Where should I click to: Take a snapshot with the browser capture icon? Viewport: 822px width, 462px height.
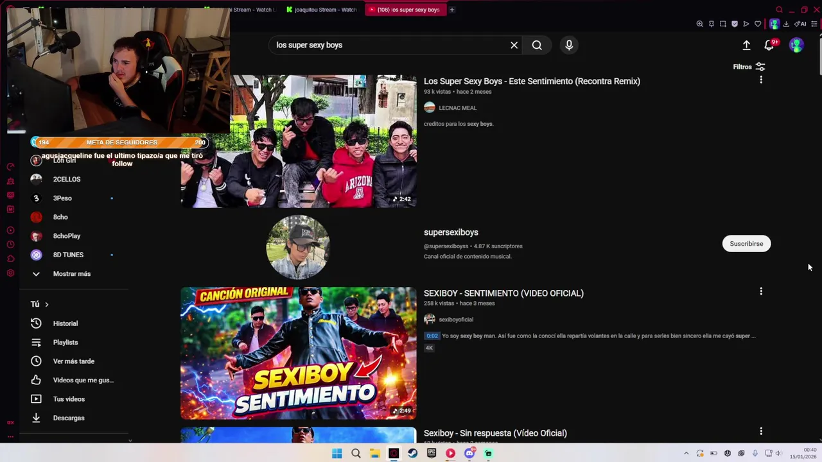[x=723, y=24]
